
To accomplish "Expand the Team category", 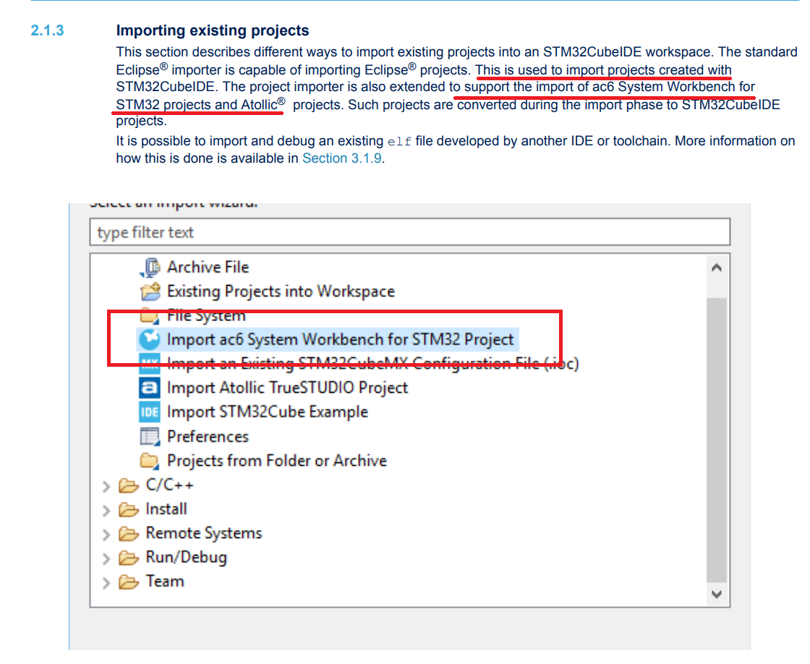I will [x=106, y=582].
